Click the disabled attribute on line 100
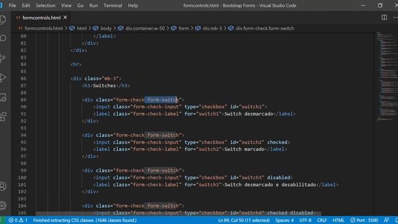This screenshot has height=224, width=398. coord(279,177)
